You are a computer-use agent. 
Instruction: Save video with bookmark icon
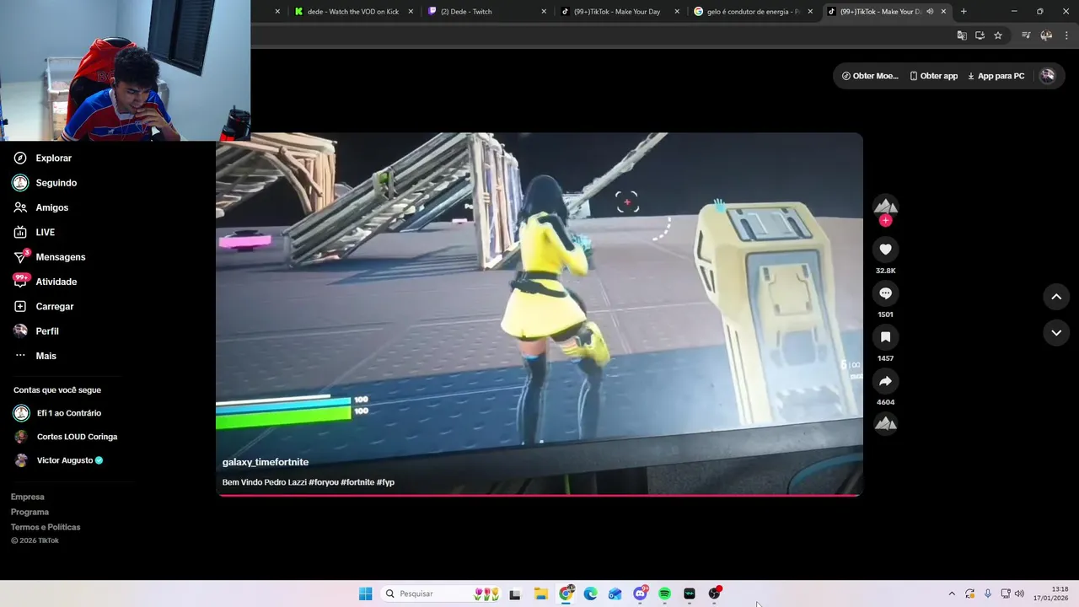click(x=885, y=337)
